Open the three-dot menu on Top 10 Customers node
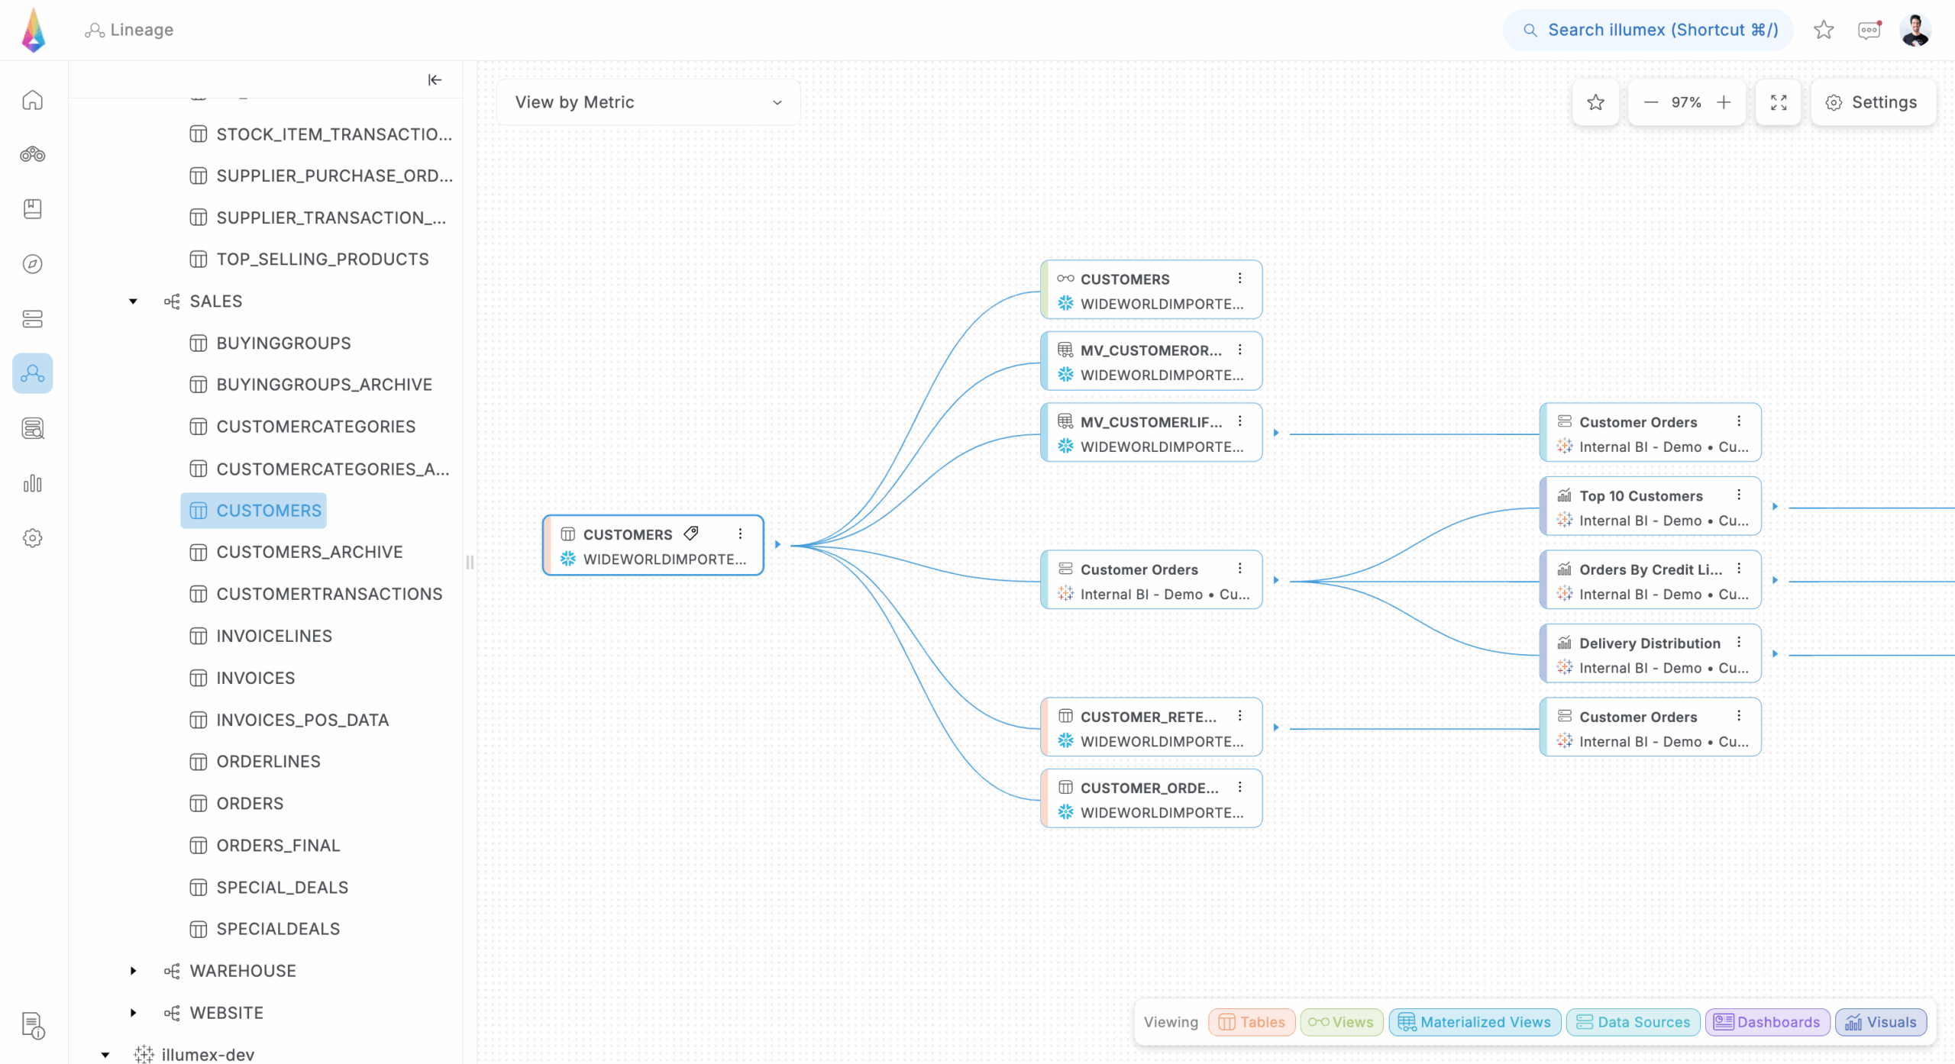 [1738, 495]
